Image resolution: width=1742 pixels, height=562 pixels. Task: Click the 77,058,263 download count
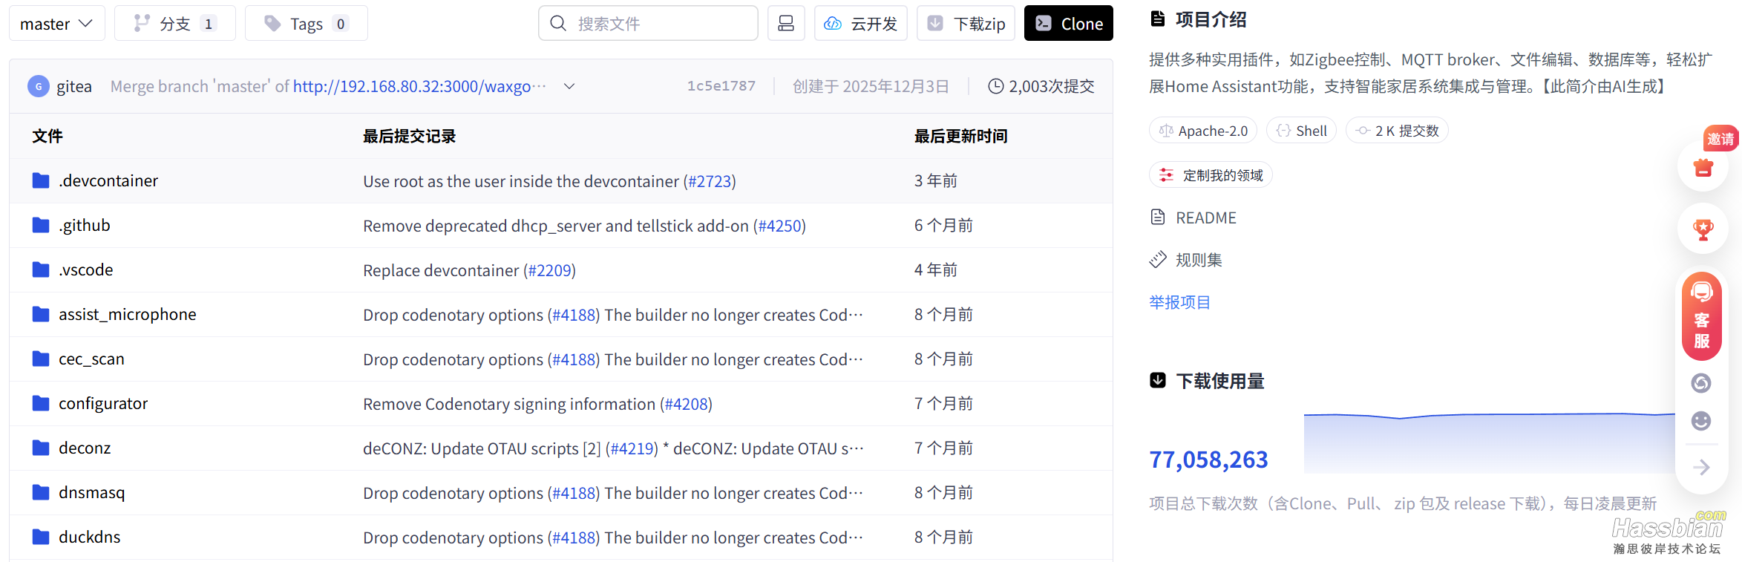point(1208,460)
